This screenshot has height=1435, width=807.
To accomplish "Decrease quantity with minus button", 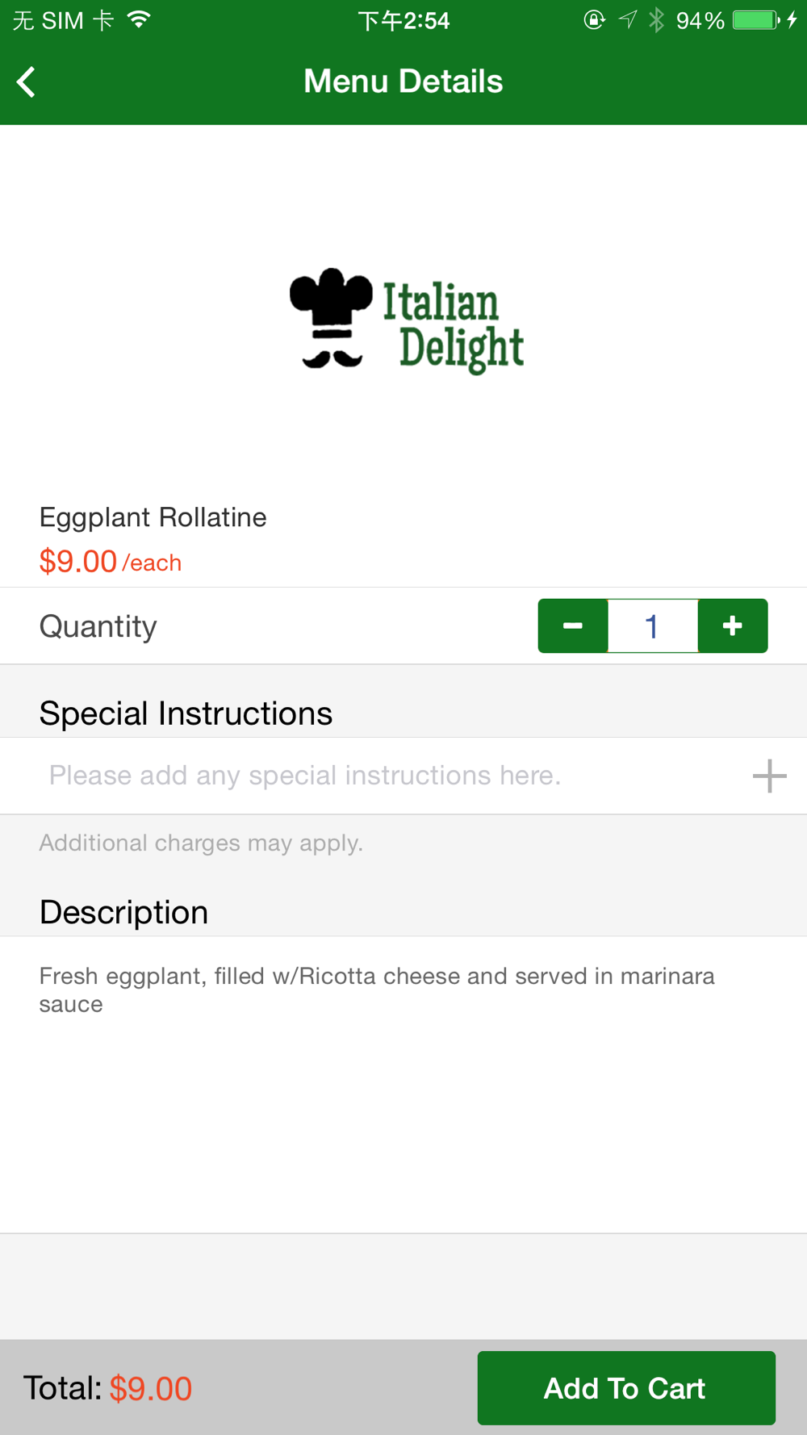I will (573, 625).
